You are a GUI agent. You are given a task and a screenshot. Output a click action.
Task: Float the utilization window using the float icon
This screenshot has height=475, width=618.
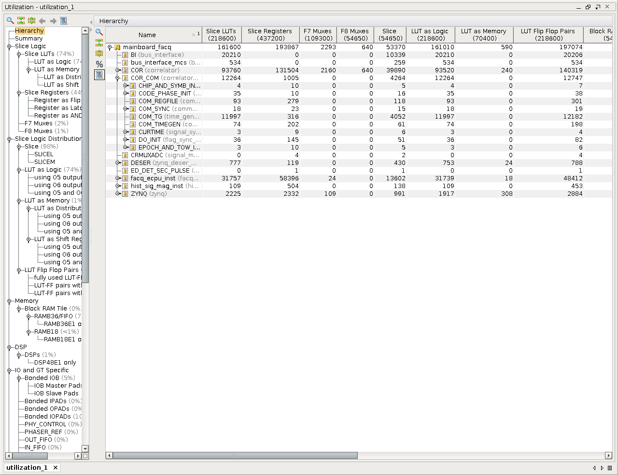(x=598, y=7)
